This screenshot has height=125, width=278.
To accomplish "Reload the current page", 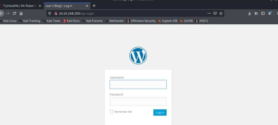I will (x=15, y=13).
